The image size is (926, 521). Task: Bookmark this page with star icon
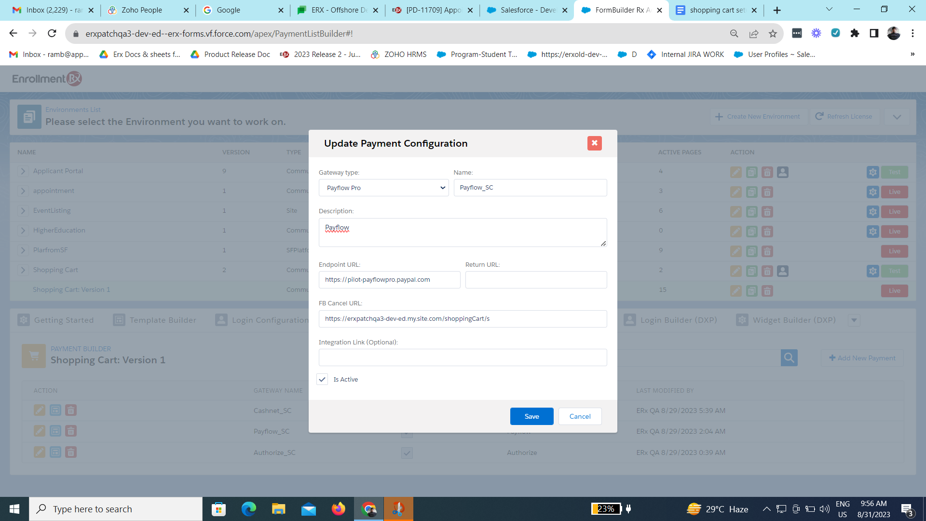point(773,33)
